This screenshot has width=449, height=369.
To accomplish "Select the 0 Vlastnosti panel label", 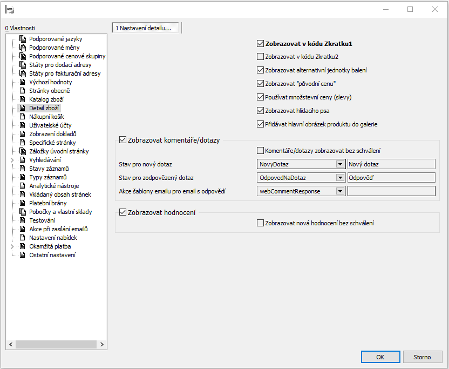I will point(20,28).
